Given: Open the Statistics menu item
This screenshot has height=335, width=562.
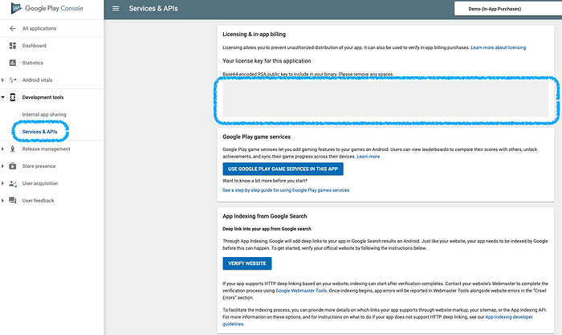Looking at the screenshot, I should pyautogui.click(x=33, y=63).
